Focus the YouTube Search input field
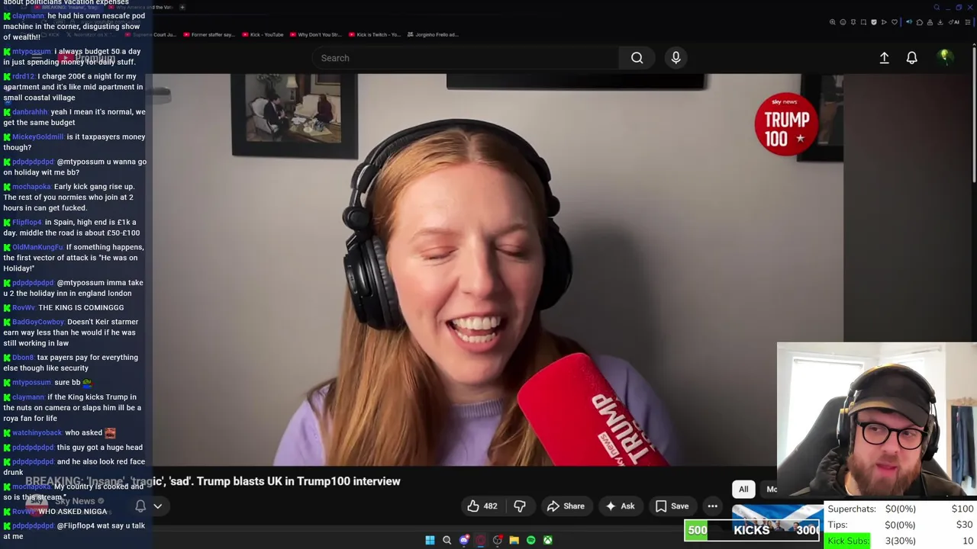Image resolution: width=977 pixels, height=549 pixels. pos(466,58)
